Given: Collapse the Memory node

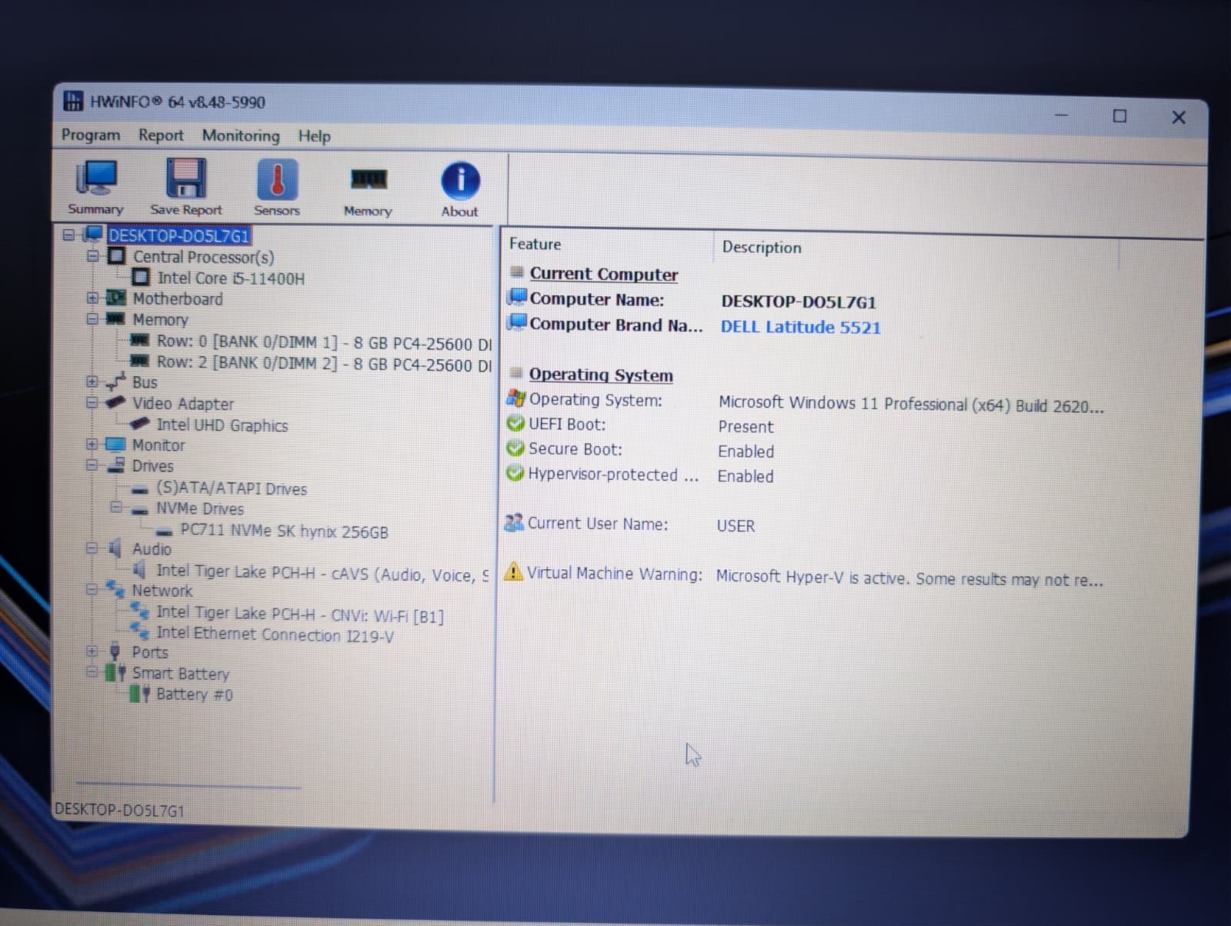Looking at the screenshot, I should click(x=92, y=318).
